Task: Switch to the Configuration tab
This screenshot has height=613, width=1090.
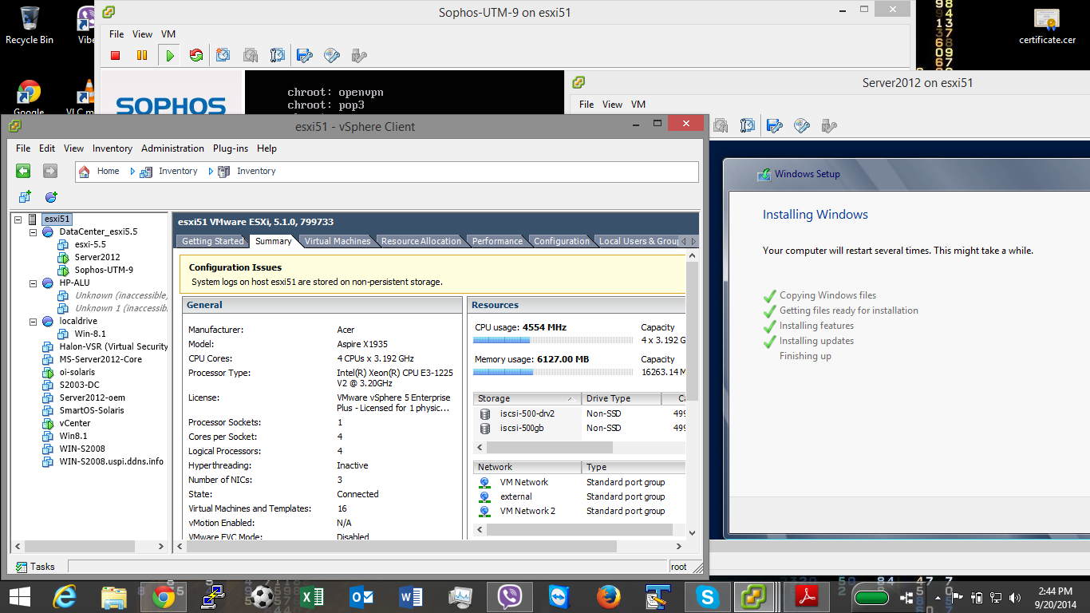Action: pyautogui.click(x=562, y=241)
